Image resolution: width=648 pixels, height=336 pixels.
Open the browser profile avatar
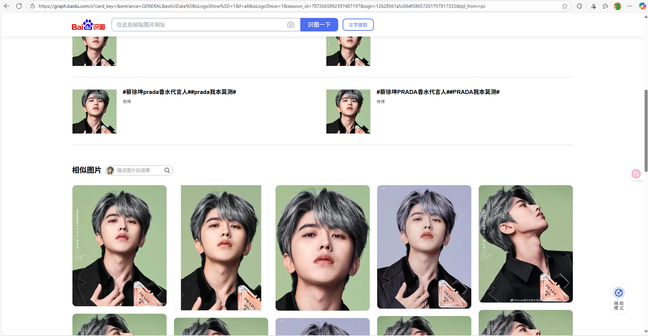[618, 6]
